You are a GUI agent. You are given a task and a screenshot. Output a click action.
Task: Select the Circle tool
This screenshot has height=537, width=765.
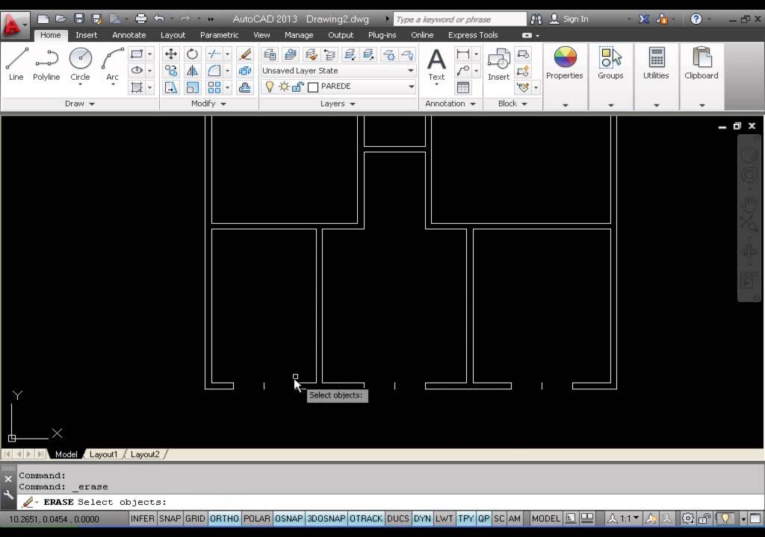pyautogui.click(x=80, y=64)
